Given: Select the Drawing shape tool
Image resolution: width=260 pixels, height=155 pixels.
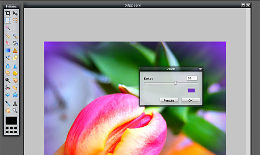Looking at the screenshot, I should [15, 58].
